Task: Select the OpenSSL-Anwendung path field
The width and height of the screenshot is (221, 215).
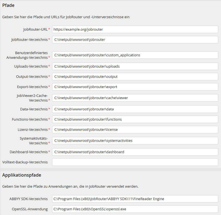Action: pos(135,209)
